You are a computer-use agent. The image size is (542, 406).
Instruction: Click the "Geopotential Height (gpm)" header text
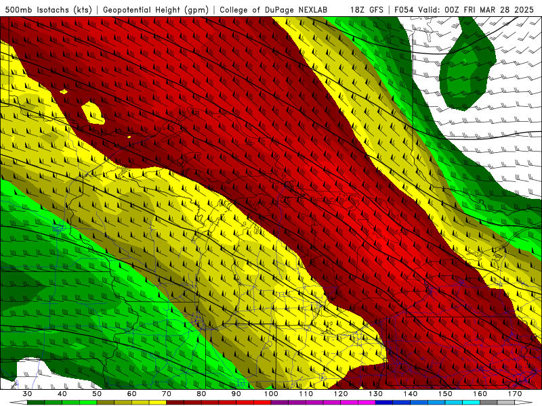click(156, 9)
